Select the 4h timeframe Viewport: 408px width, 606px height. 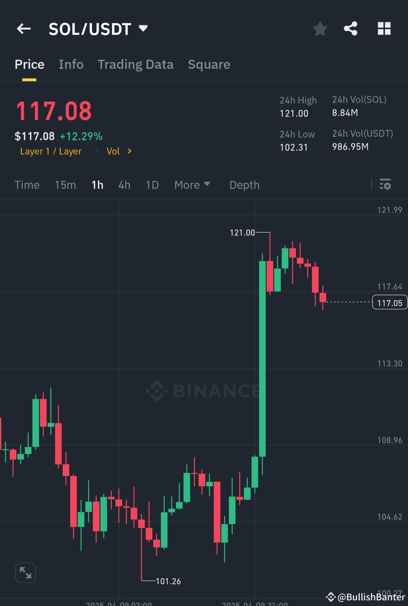pyautogui.click(x=124, y=185)
